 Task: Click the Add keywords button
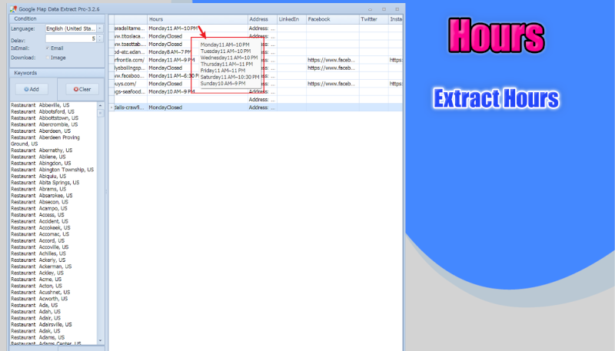click(32, 89)
